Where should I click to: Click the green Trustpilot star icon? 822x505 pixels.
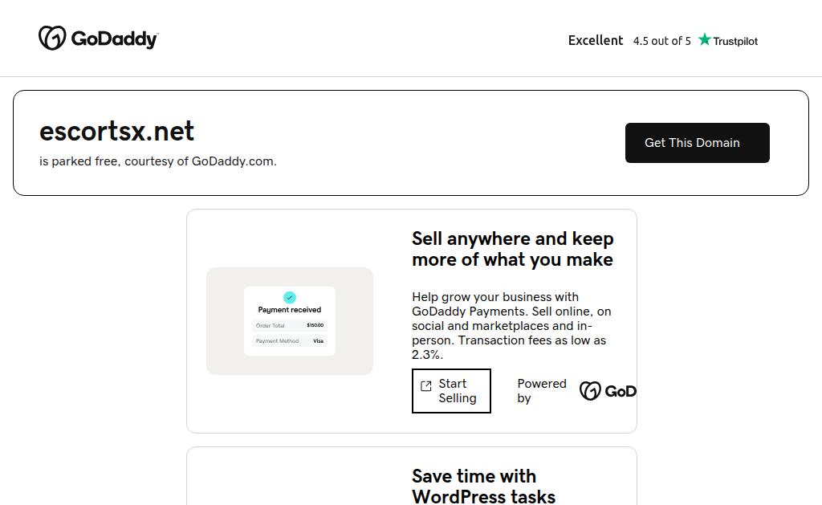705,40
